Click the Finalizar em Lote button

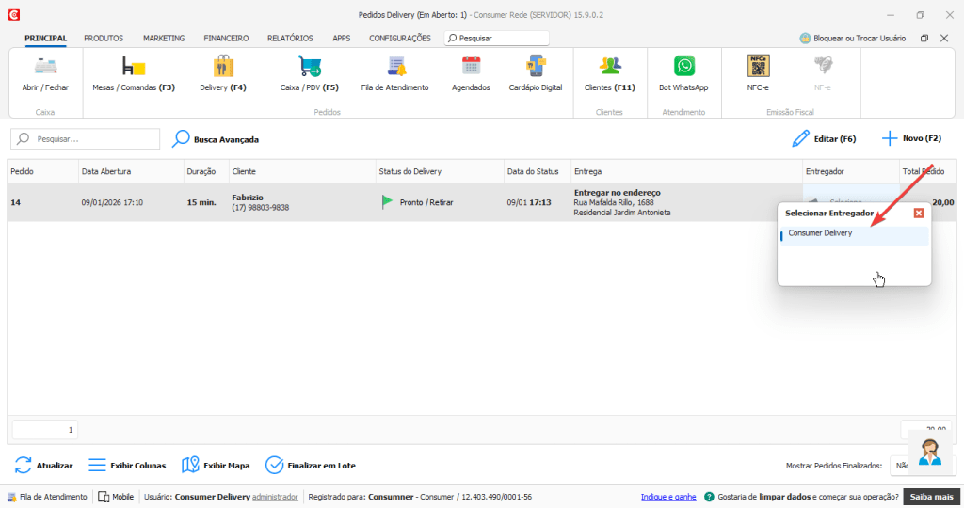coord(311,466)
